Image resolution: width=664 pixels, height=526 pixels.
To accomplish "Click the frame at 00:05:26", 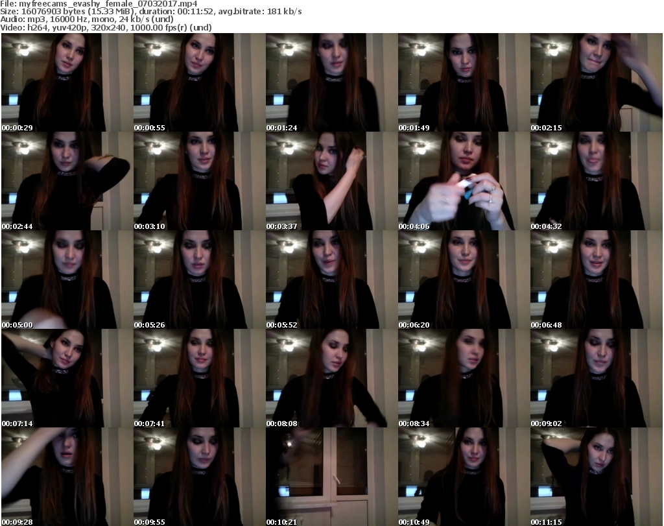I will pos(200,280).
